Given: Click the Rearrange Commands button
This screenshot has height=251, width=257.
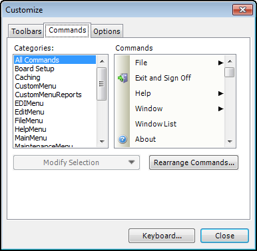Looking at the screenshot, I should click(194, 162).
